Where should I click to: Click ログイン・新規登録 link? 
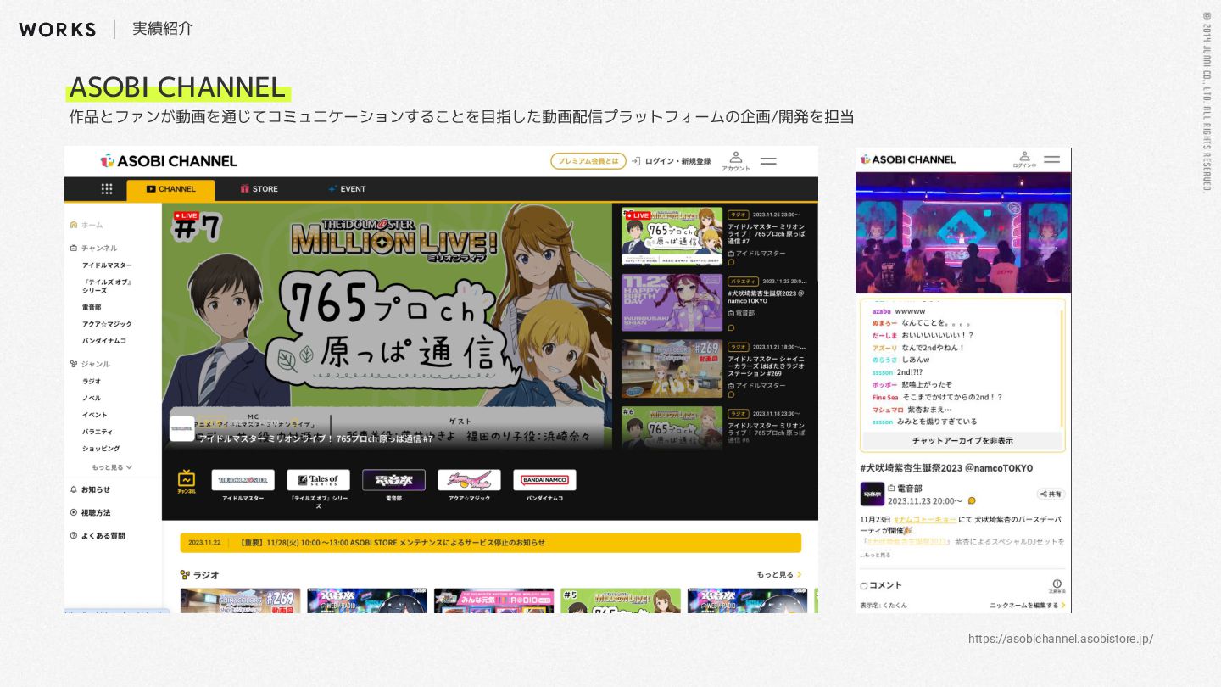coord(672,161)
